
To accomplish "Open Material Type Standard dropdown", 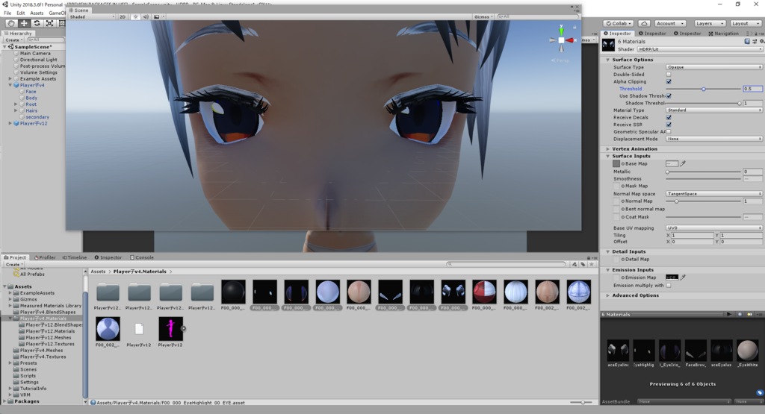I will pyautogui.click(x=713, y=110).
